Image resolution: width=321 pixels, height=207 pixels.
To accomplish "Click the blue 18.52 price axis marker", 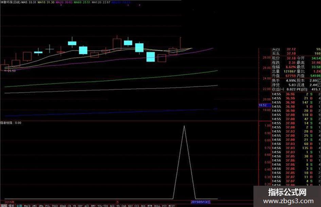I will coord(265,105).
